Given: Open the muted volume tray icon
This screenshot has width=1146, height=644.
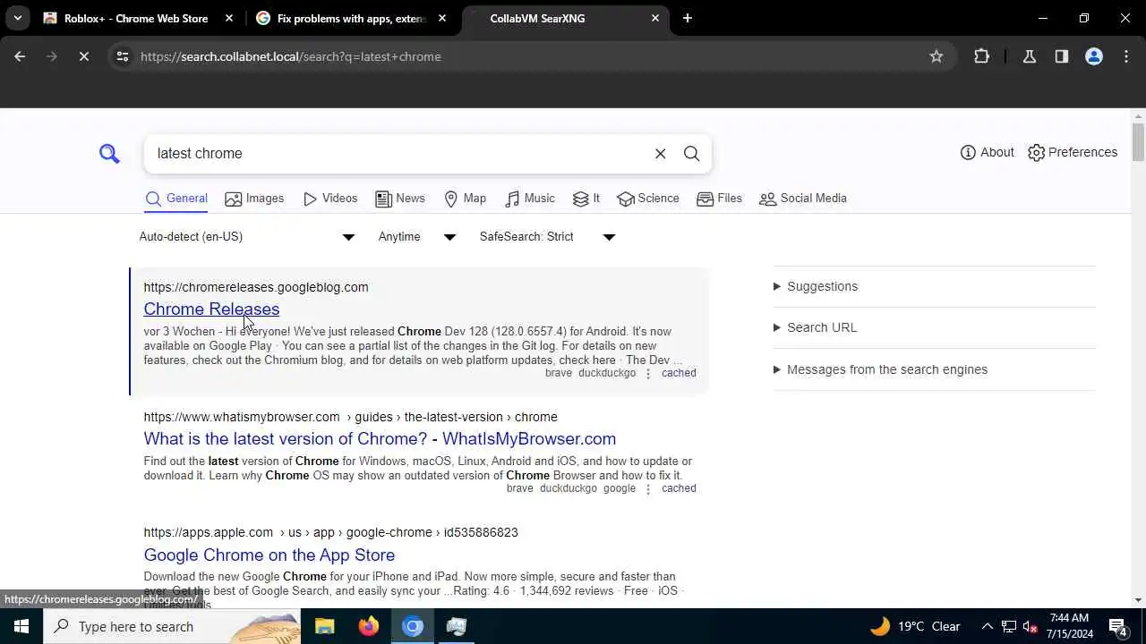Looking at the screenshot, I should (x=1031, y=626).
